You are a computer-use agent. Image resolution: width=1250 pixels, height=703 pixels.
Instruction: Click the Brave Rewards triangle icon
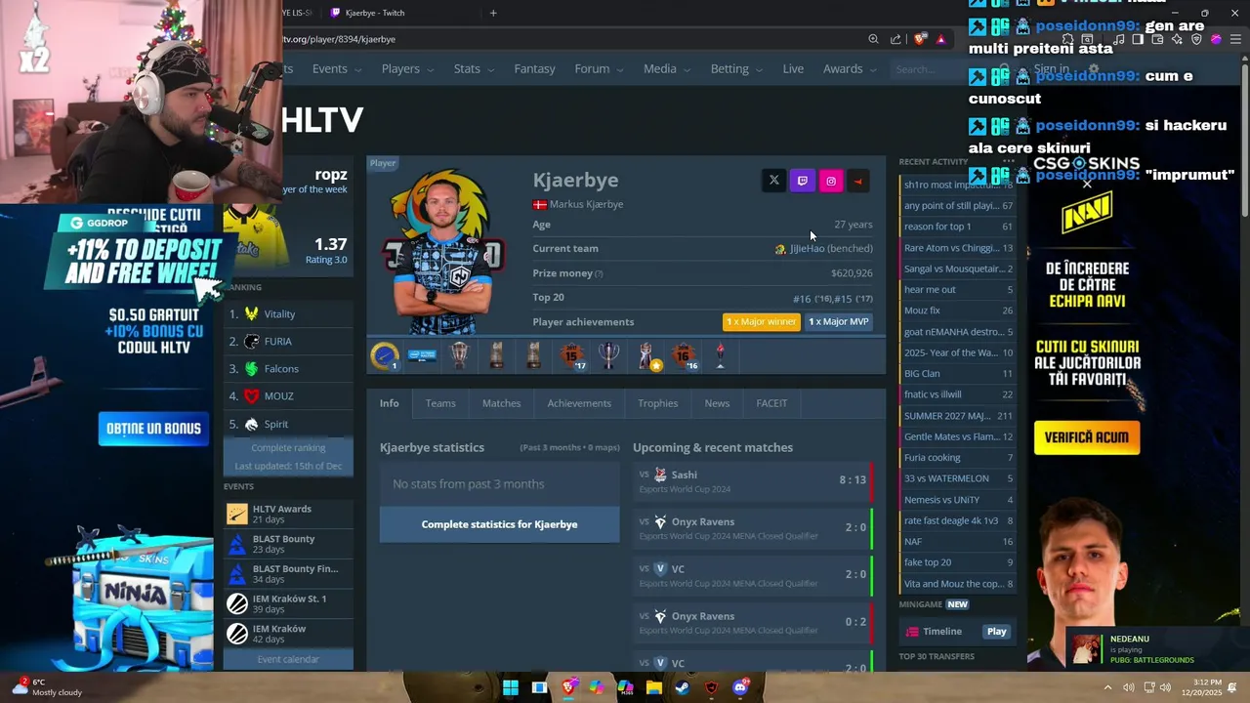coord(940,39)
